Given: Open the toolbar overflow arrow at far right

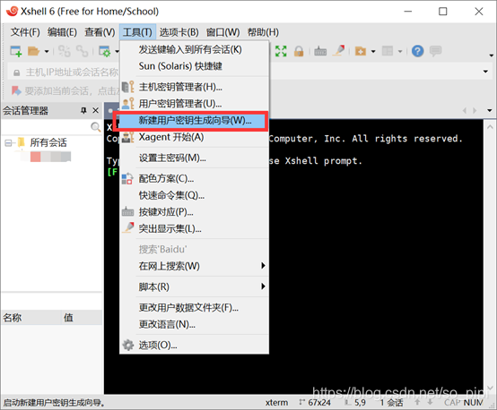Looking at the screenshot, I should tap(491, 56).
